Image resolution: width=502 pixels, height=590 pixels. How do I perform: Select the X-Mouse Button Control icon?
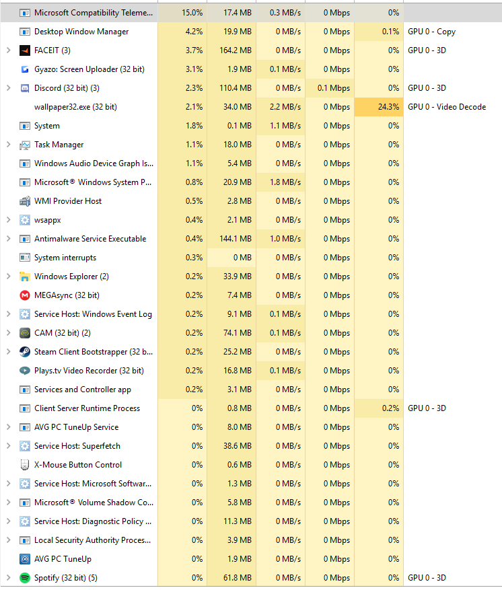25,465
